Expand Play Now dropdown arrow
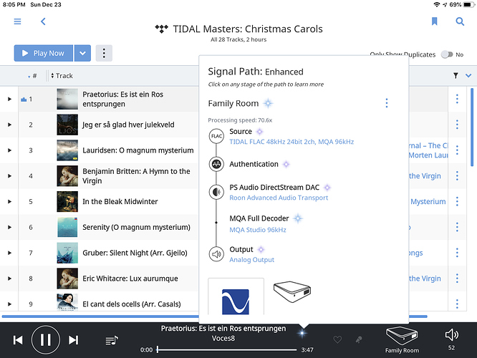 tap(82, 53)
